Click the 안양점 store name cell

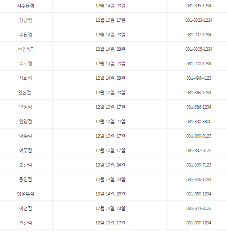[26, 122]
